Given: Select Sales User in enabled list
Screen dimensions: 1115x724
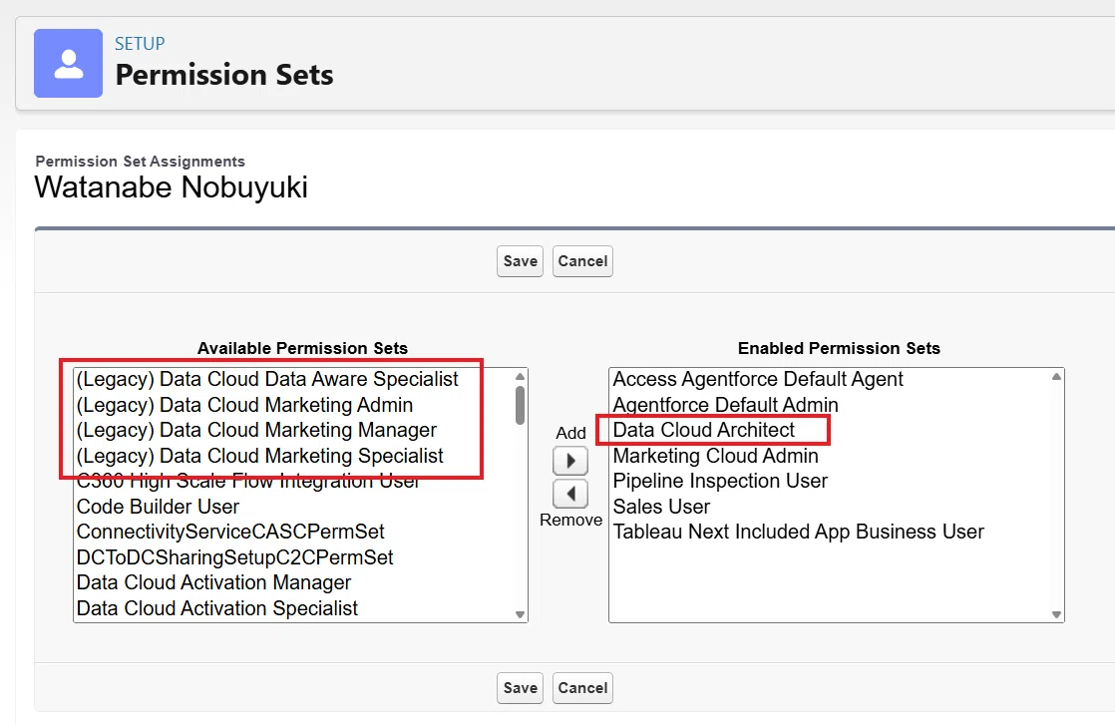Looking at the screenshot, I should (661, 507).
